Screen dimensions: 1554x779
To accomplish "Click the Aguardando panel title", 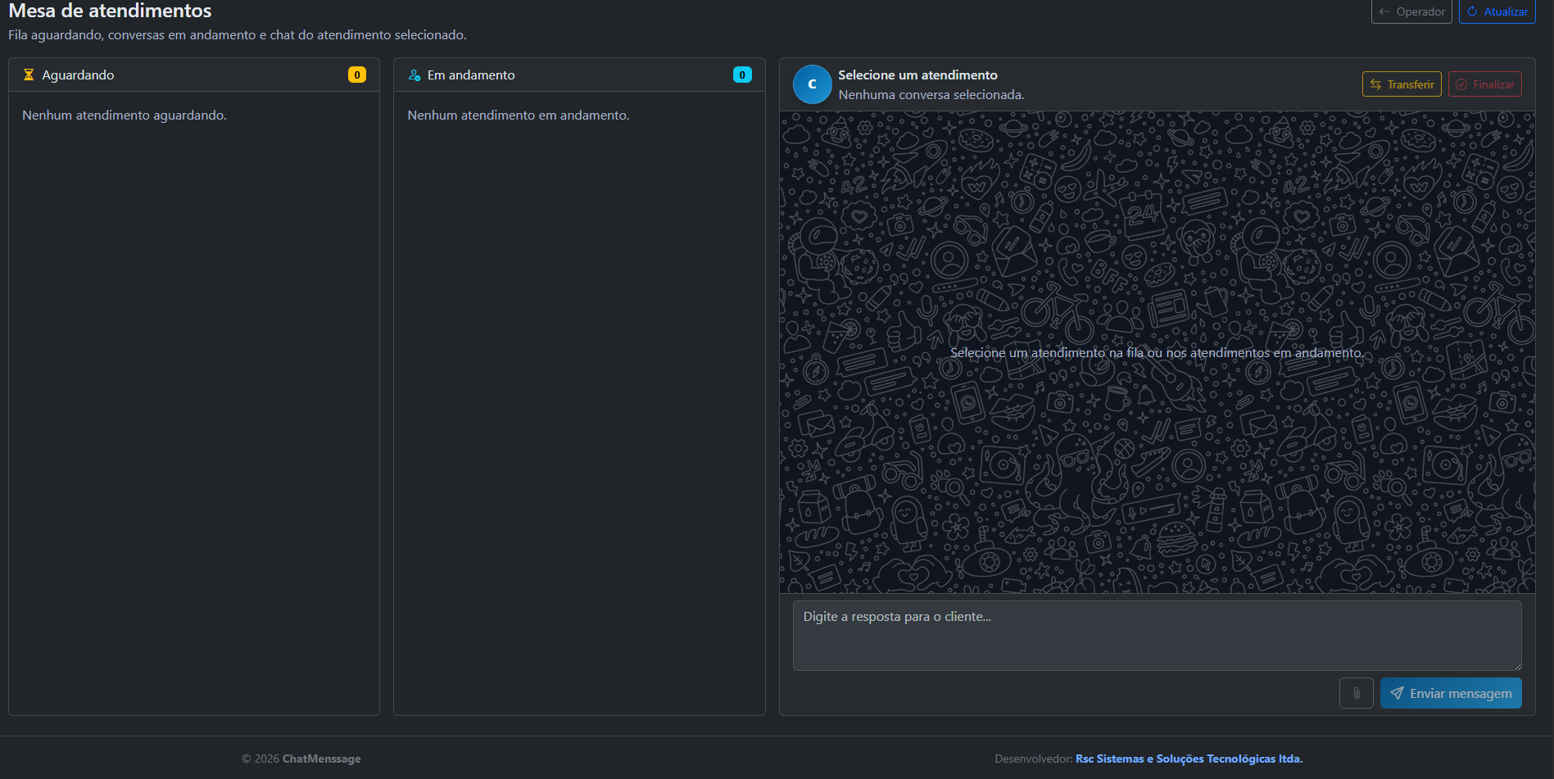I will tap(78, 75).
